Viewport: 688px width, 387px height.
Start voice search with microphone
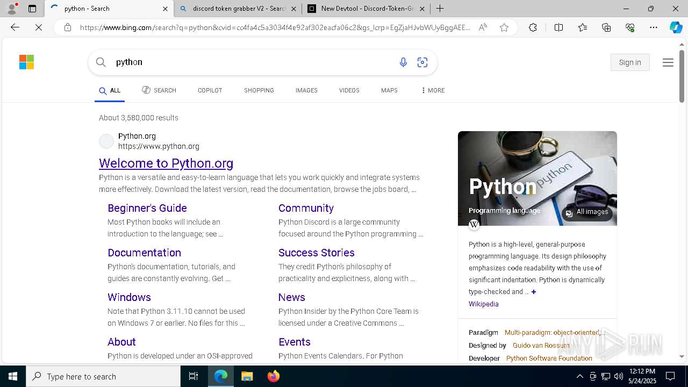403,62
